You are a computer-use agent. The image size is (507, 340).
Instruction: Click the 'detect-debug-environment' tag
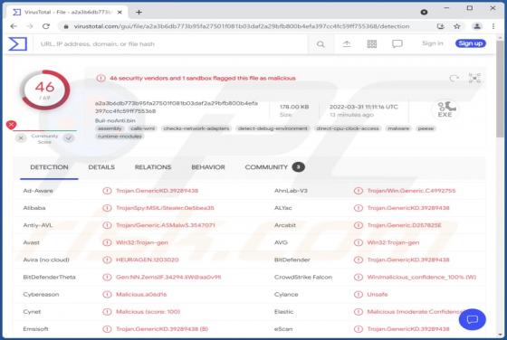pos(273,128)
